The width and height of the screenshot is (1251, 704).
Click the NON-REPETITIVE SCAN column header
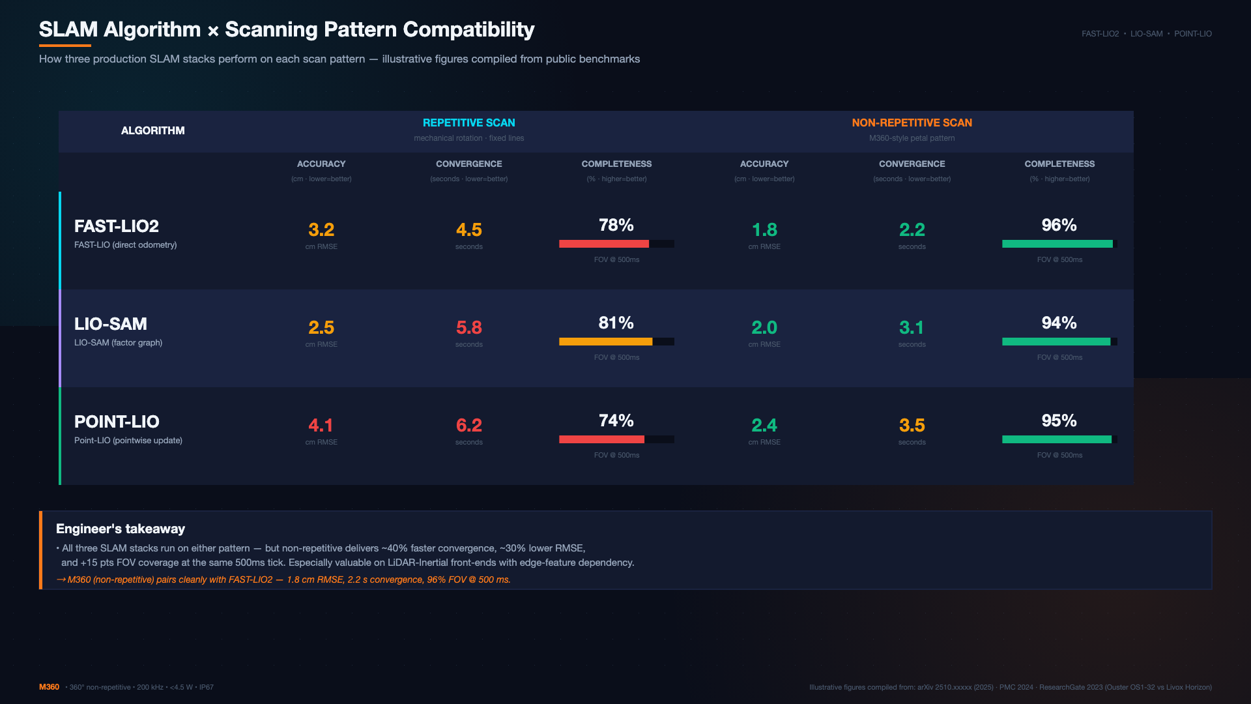912,123
